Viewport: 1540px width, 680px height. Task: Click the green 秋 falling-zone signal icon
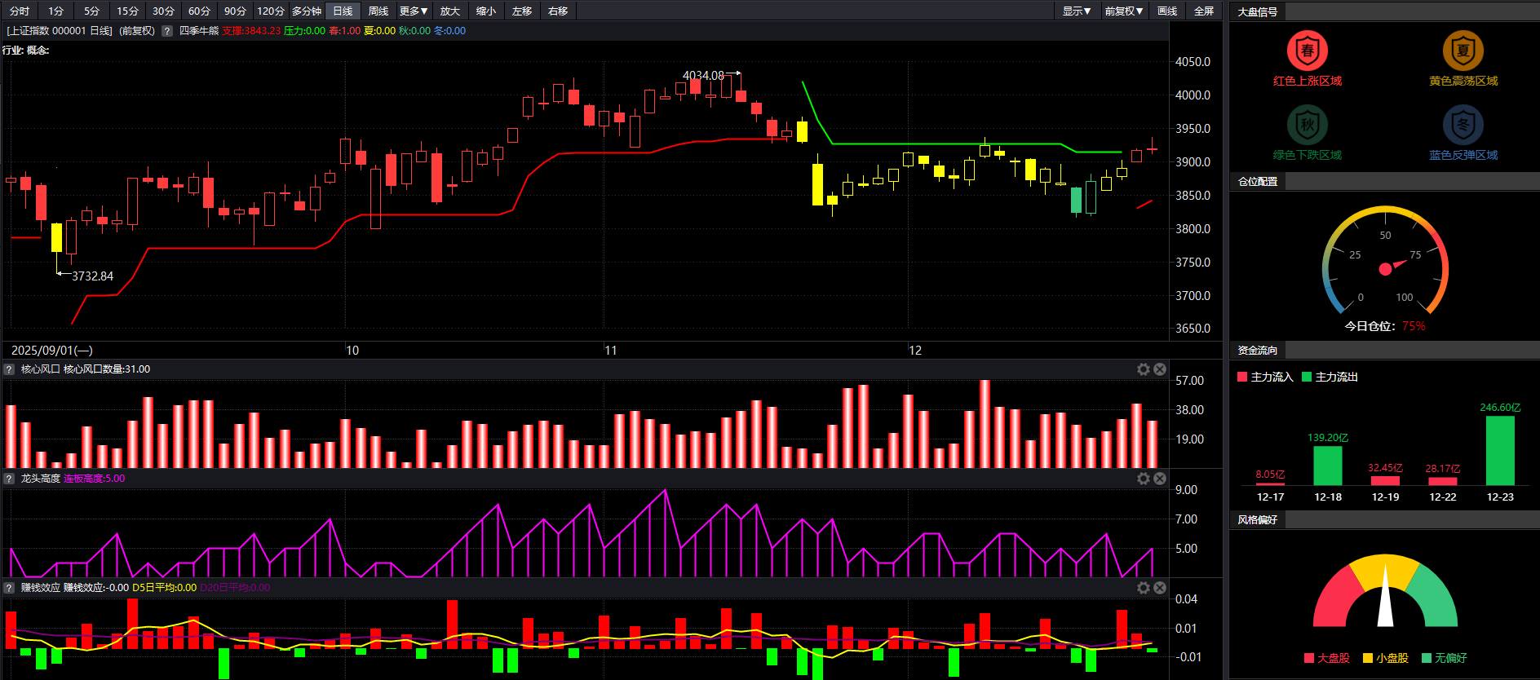(x=1308, y=125)
